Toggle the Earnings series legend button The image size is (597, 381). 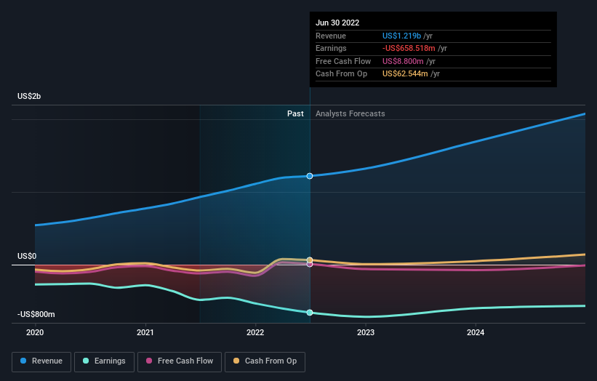click(x=104, y=361)
